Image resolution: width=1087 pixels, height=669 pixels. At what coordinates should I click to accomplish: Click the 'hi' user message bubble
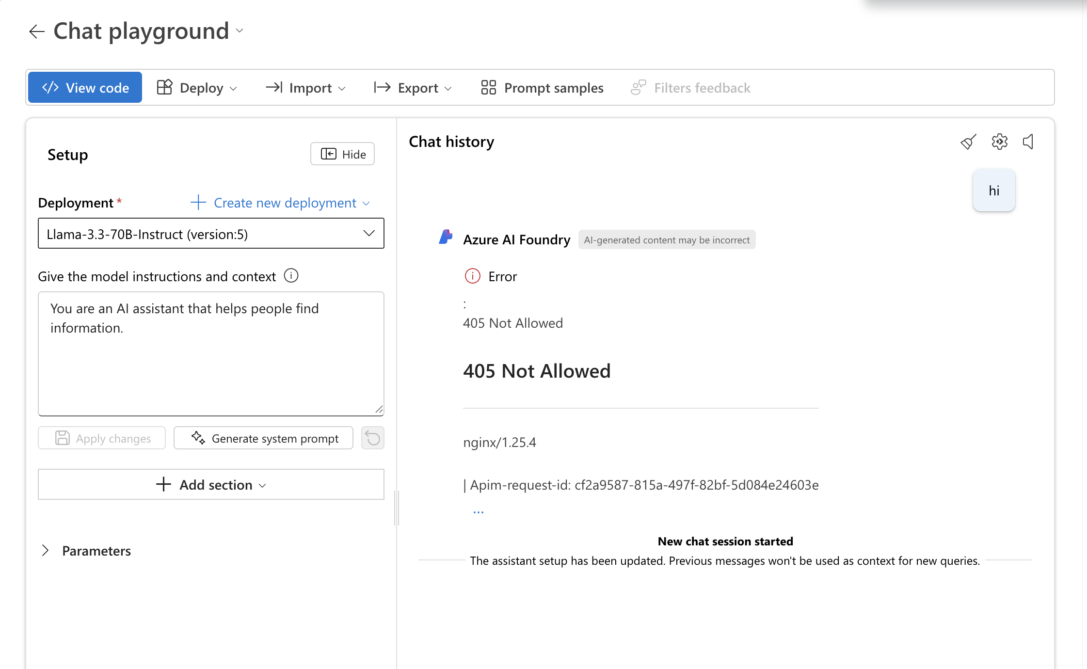click(x=994, y=191)
